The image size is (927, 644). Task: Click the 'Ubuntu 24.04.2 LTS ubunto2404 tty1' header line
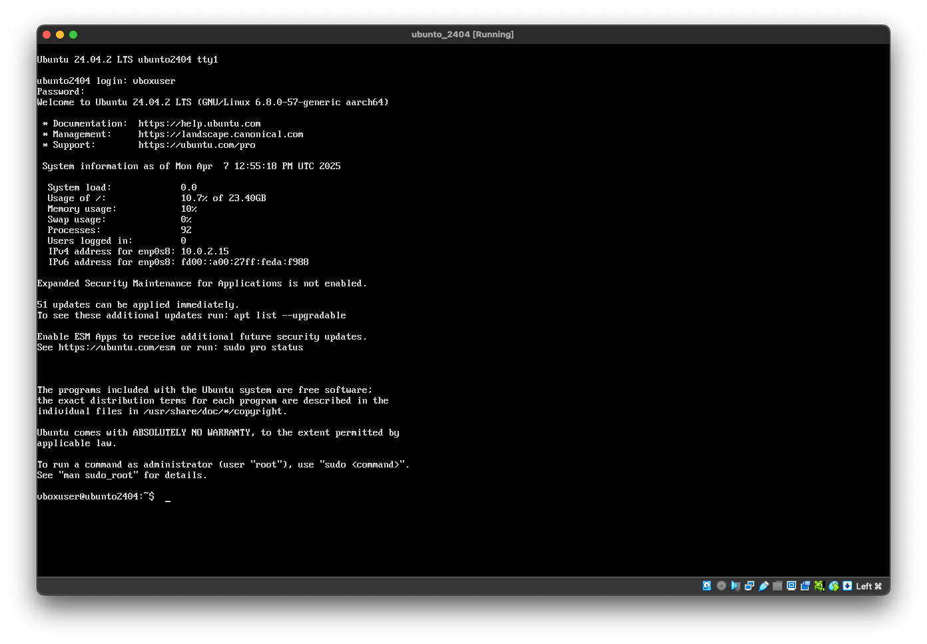click(128, 60)
